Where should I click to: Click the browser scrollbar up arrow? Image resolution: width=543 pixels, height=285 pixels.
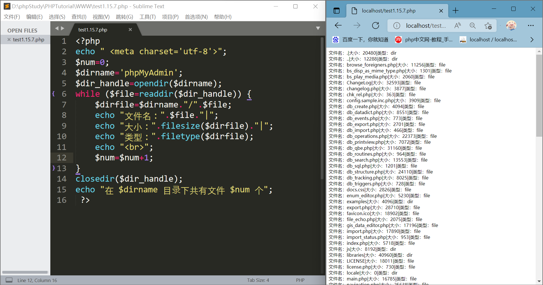[x=539, y=51]
